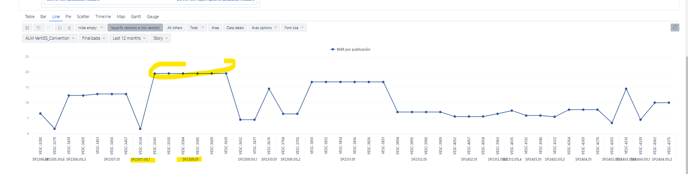Click the VESC-3963 axis label

[x=498, y=145]
